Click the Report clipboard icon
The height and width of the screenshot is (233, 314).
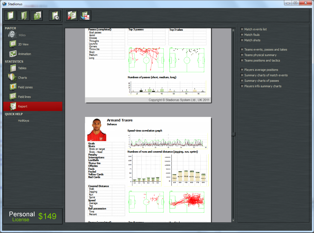[x=13, y=106]
